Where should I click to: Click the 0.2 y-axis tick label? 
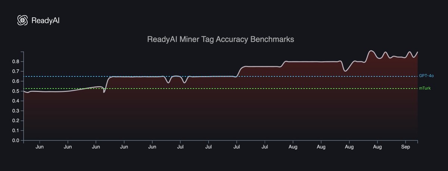pyautogui.click(x=16, y=121)
